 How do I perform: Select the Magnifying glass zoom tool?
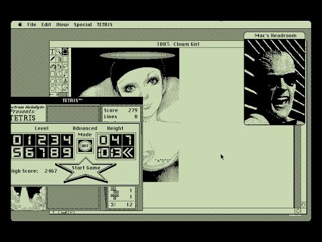pos(58,52)
